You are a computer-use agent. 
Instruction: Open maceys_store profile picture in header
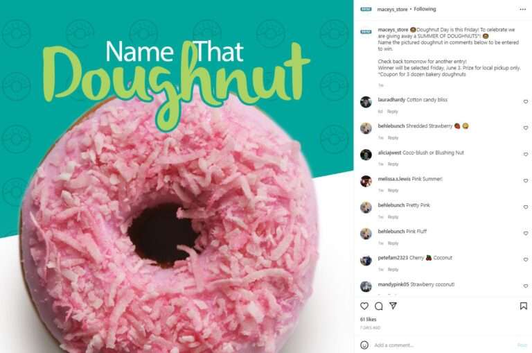click(x=366, y=9)
